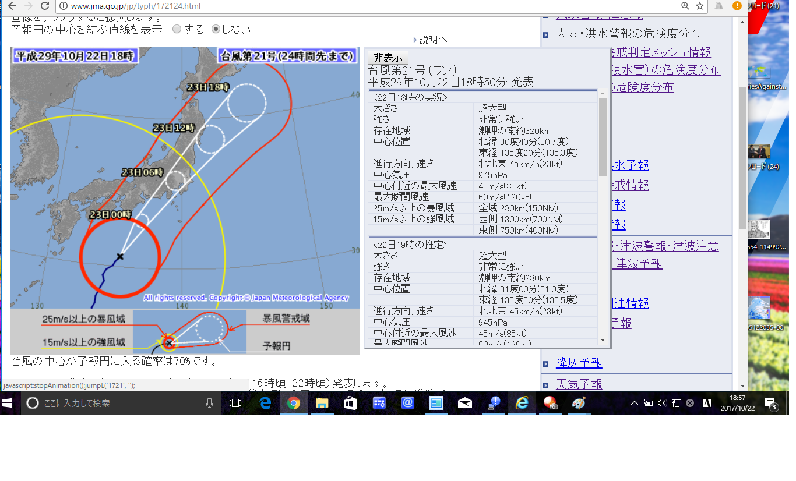The width and height of the screenshot is (796, 481).
Task: Open the 浸水害)の危険度分布 link
Action: [x=665, y=69]
